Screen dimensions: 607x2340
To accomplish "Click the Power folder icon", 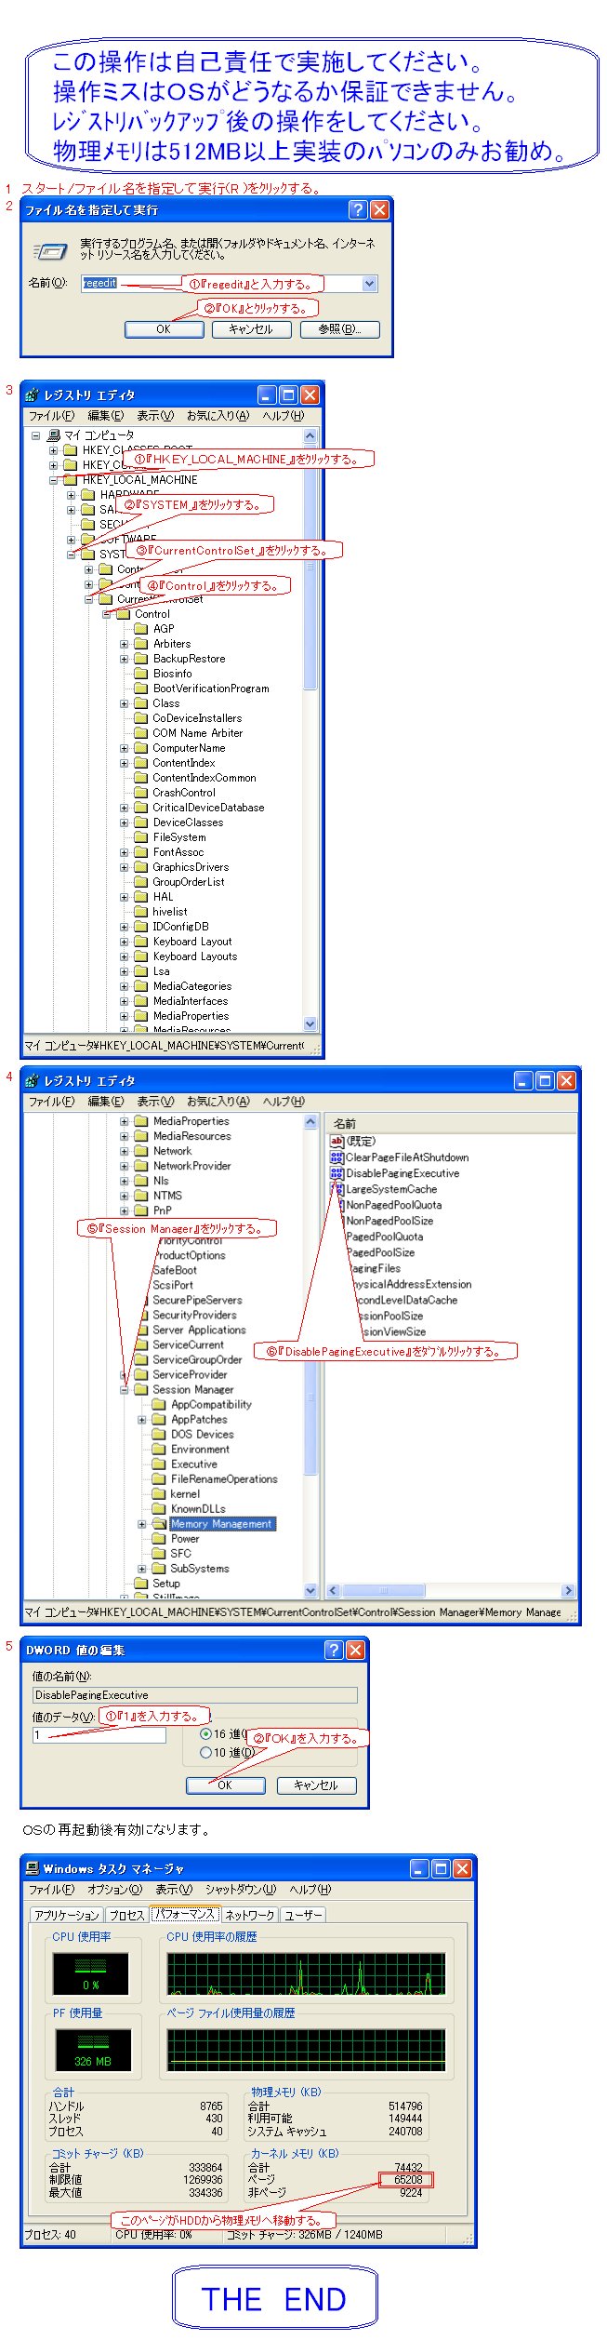I will click(159, 1539).
